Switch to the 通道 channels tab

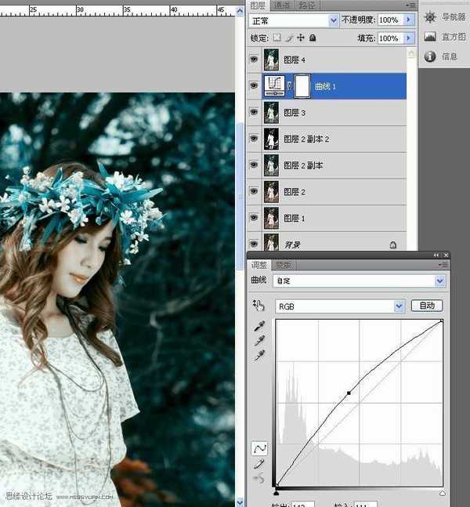tap(282, 5)
